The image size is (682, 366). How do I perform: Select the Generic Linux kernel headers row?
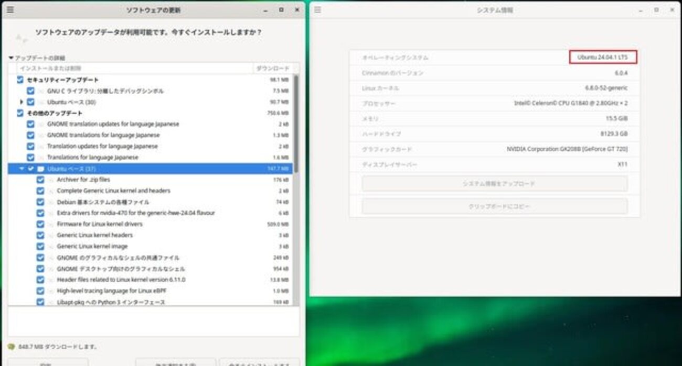pyautogui.click(x=150, y=235)
